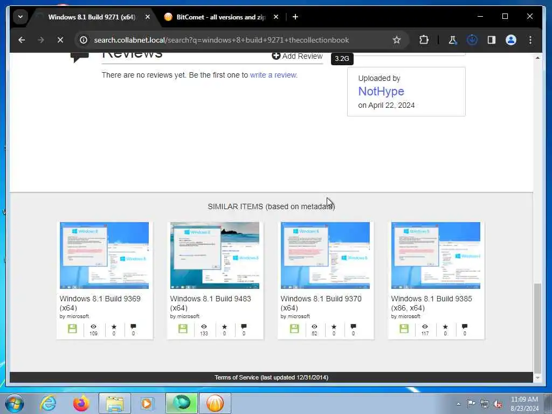Go back to the previous page
The height and width of the screenshot is (414, 552).
click(x=22, y=40)
